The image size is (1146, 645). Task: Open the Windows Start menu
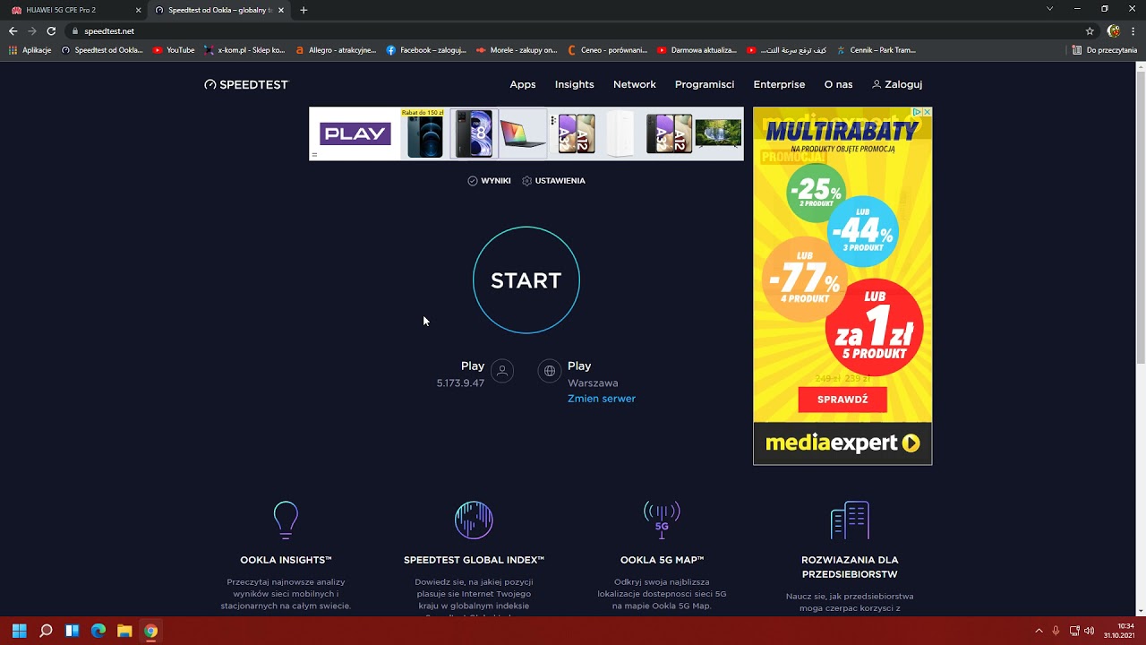tap(20, 631)
